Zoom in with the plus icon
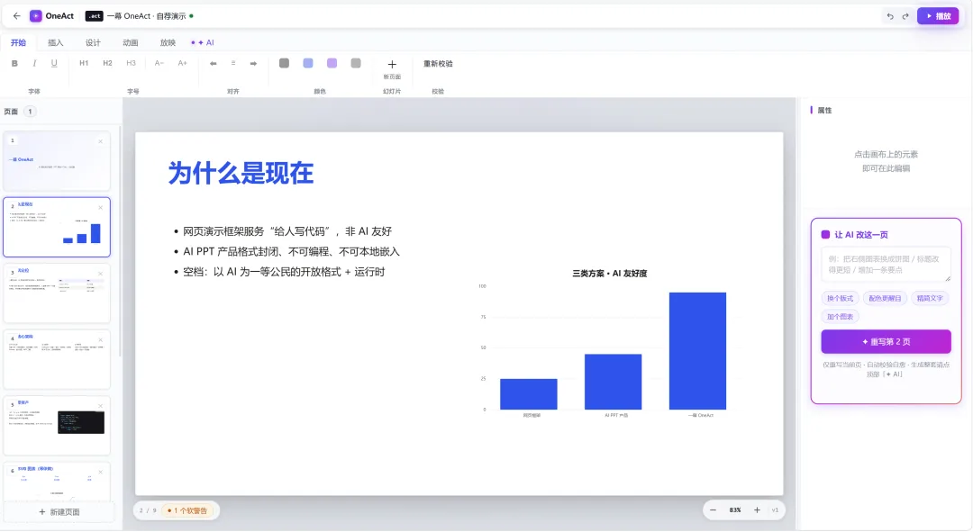 coord(757,510)
